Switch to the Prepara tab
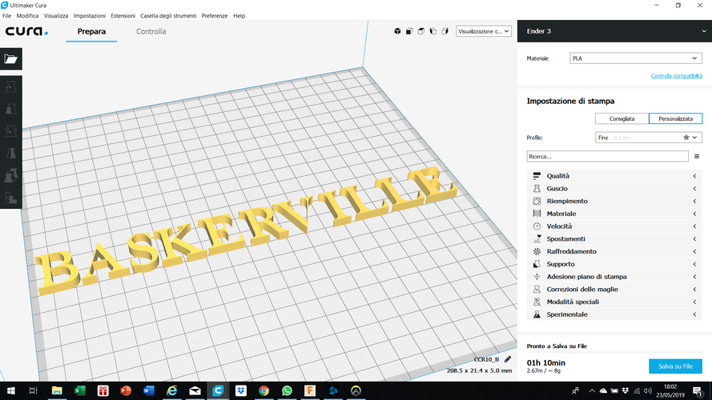712x400 pixels. tap(91, 31)
